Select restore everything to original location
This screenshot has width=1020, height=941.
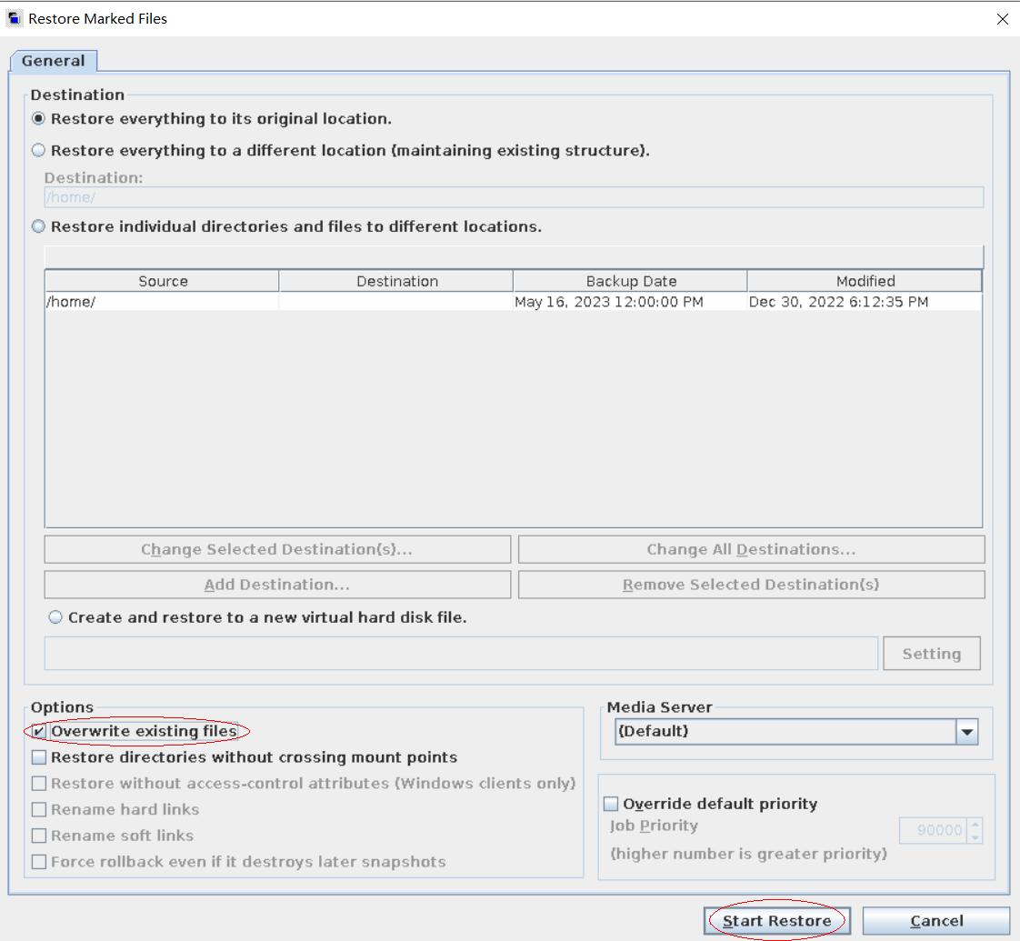tap(39, 119)
